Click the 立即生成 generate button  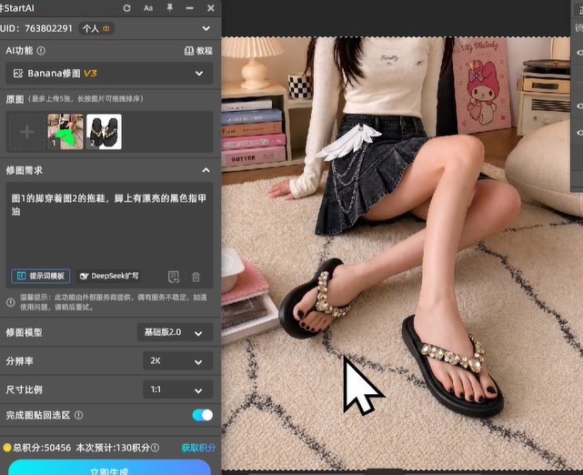109,468
